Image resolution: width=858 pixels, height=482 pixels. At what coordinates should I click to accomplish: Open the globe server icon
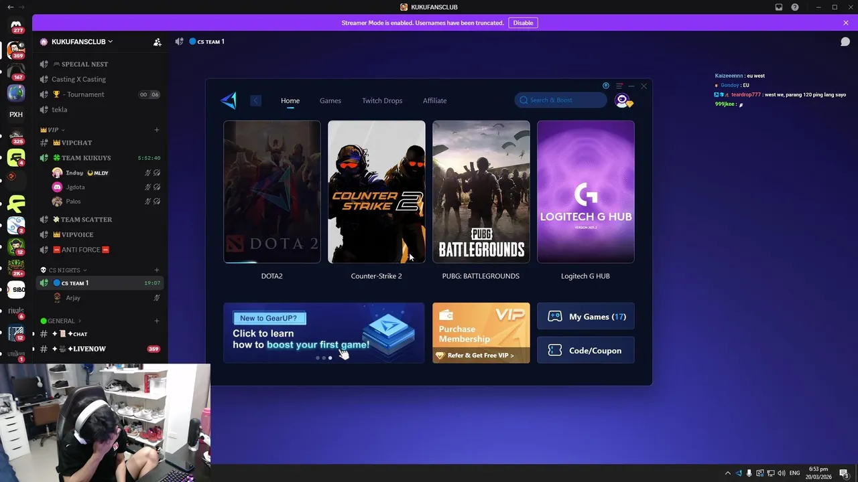pos(16,93)
